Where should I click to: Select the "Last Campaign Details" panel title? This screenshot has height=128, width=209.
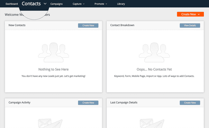coord(124,103)
